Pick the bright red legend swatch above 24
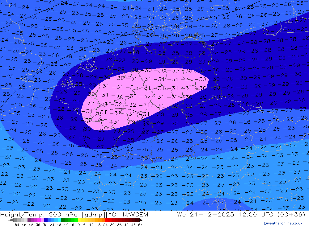Screen dimensions: 309x226 (x=107, y=220)
